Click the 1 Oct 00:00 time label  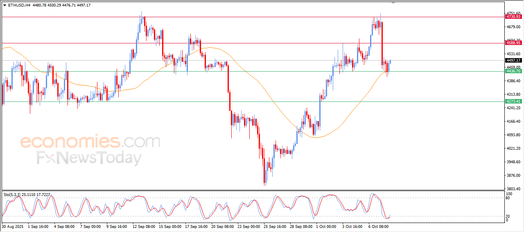coord(326,226)
